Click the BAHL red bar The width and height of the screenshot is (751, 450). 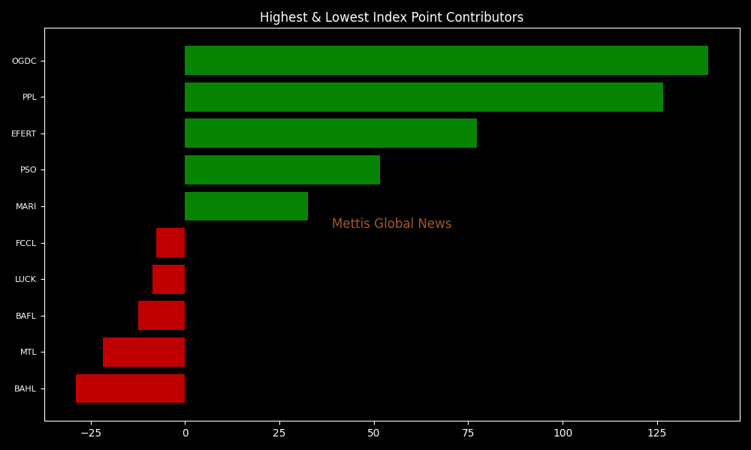(x=130, y=388)
